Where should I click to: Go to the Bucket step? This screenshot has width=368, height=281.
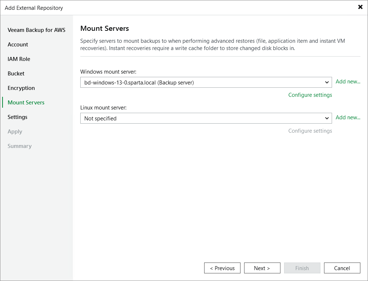(16, 73)
